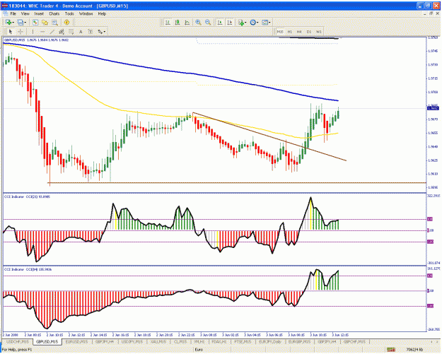Click the yellow Expert Advisors icon
Screen dimensions: 442x354
[x=66, y=22]
